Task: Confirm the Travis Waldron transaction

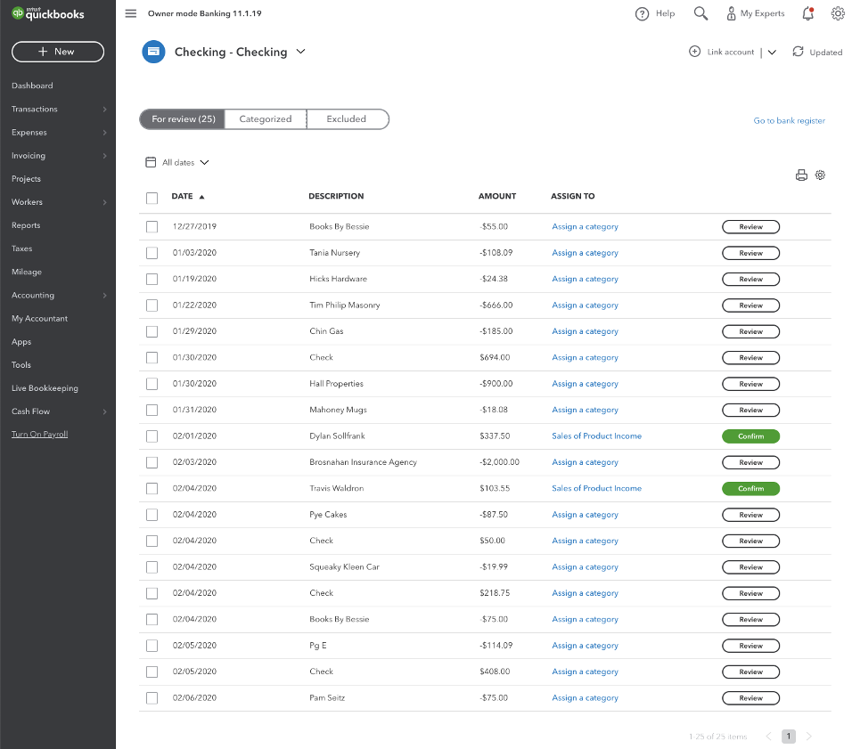Action: [750, 488]
